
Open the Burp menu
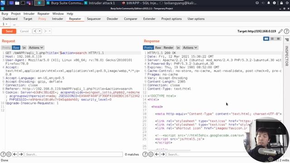pyautogui.click(x=5, y=14)
